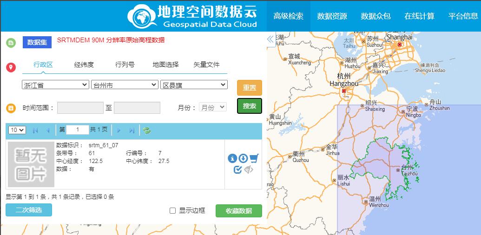Add srtm_61_07 to shopping cart
Screen dimensions: 481x235
(254, 159)
